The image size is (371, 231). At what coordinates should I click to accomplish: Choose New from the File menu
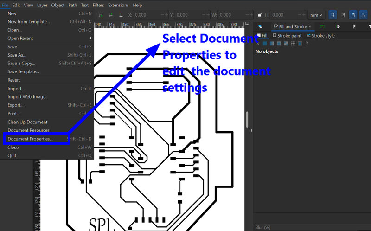coord(47,13)
